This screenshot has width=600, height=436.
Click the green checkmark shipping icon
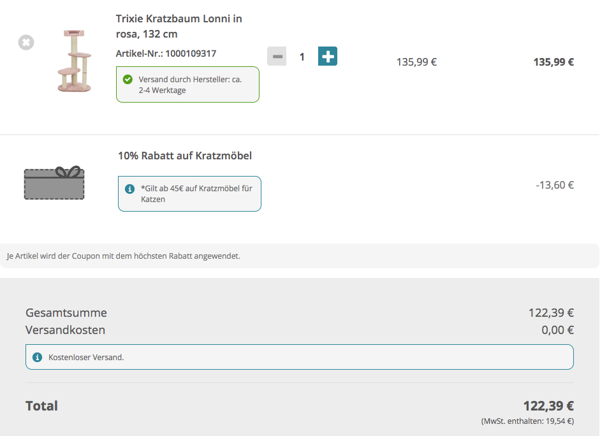point(128,80)
